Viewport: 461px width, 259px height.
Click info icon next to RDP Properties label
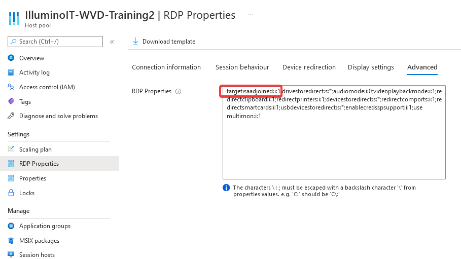pyautogui.click(x=178, y=91)
